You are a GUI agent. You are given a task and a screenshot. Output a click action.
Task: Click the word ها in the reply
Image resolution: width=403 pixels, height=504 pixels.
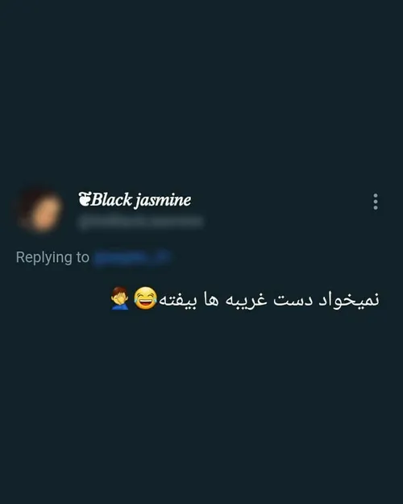(x=211, y=299)
